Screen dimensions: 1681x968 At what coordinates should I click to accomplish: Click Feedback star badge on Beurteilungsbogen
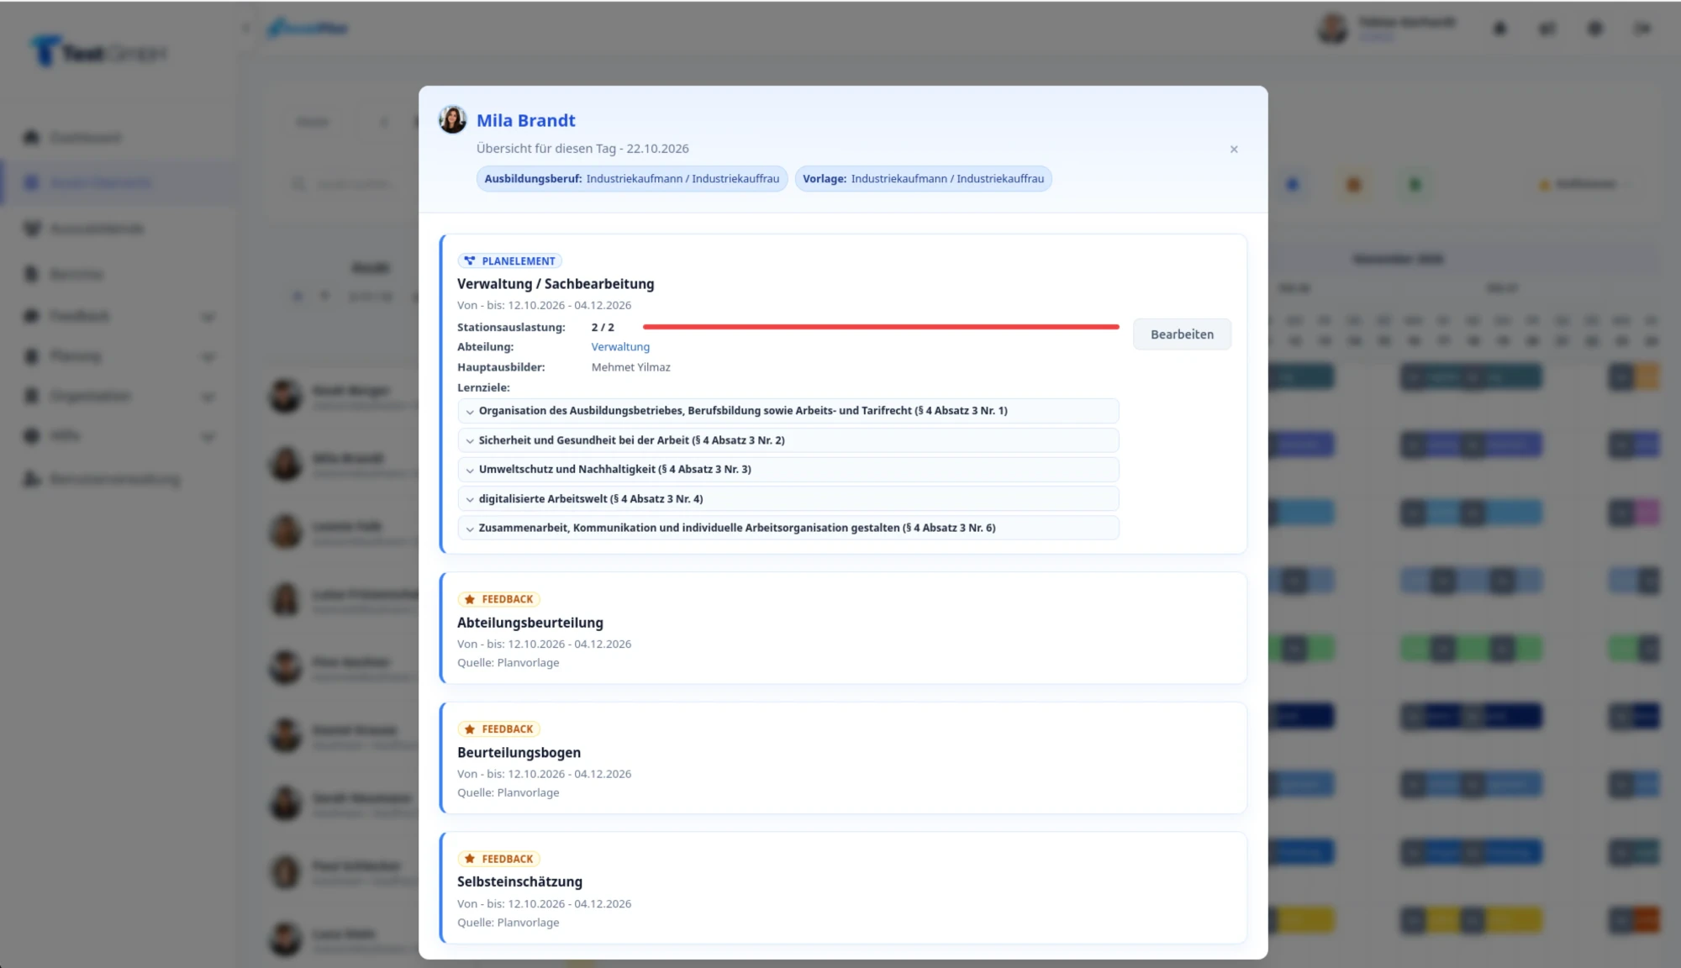498,729
